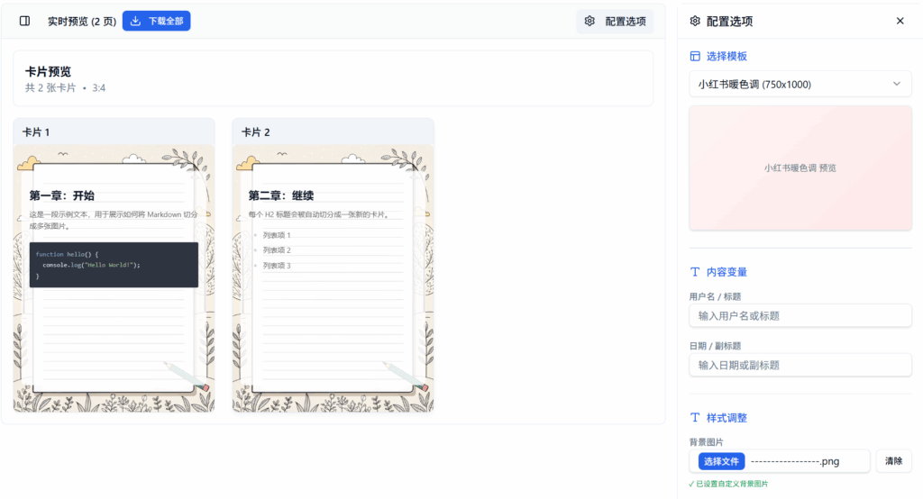Focus the 用户名 / 标题 input field
The image size is (923, 499).
coord(800,316)
